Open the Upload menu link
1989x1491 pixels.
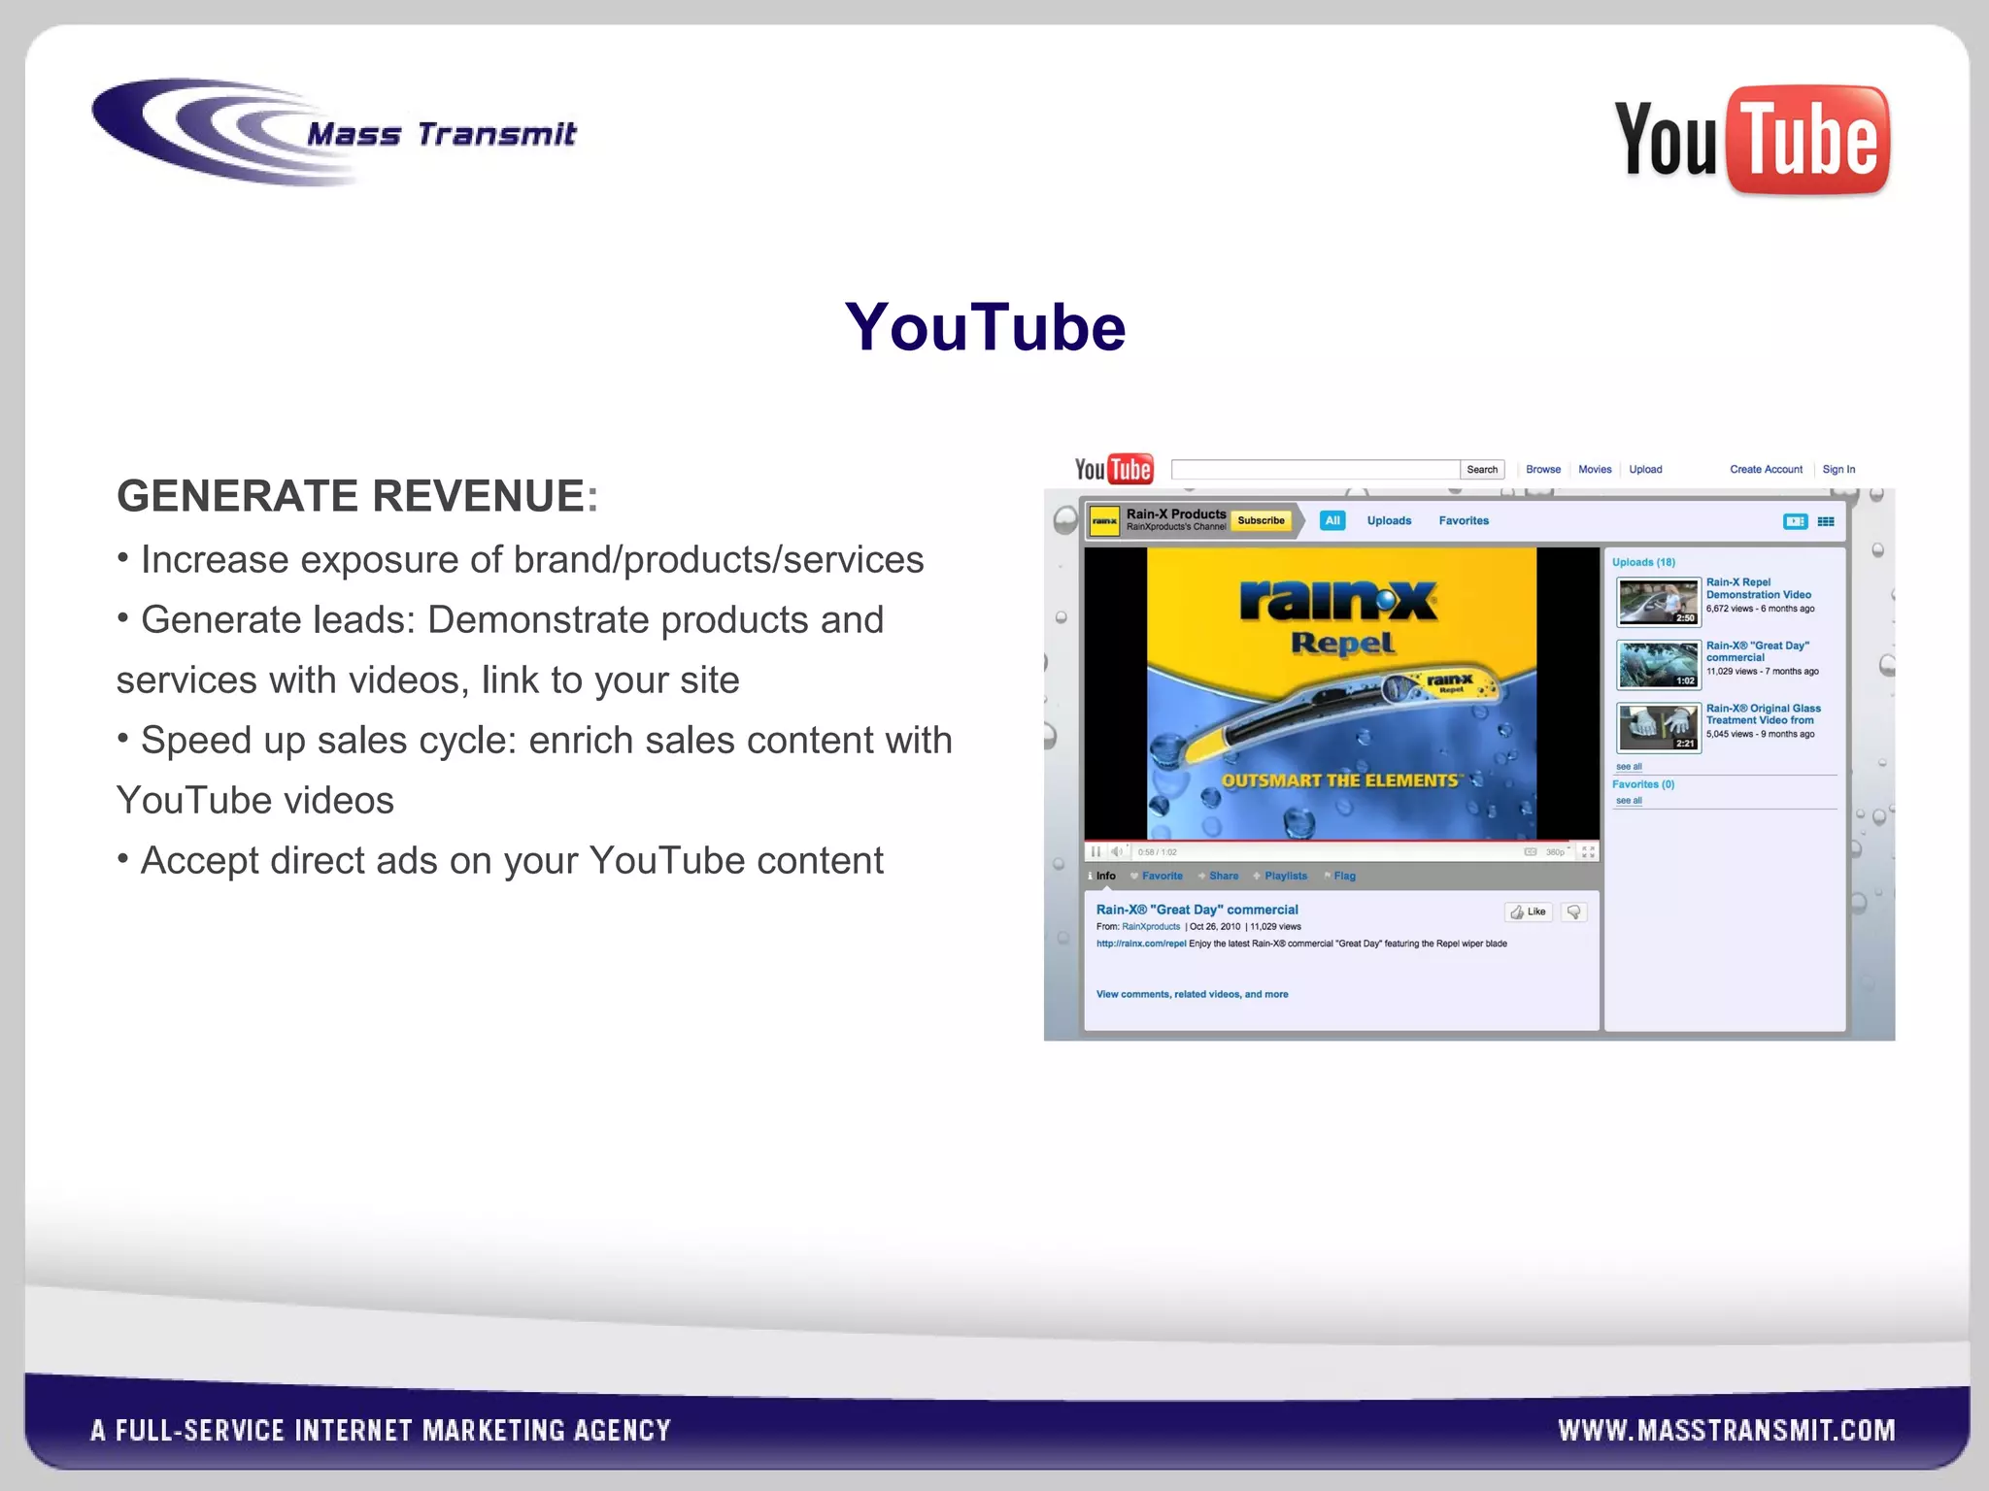[1645, 470]
